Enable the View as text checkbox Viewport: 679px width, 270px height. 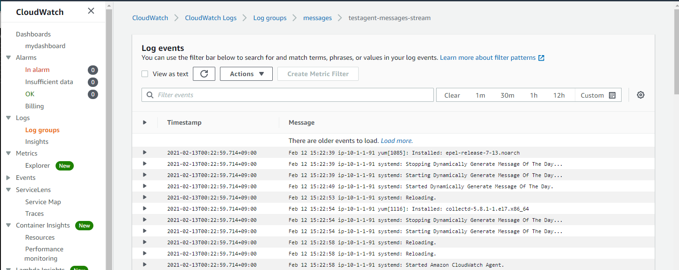145,74
